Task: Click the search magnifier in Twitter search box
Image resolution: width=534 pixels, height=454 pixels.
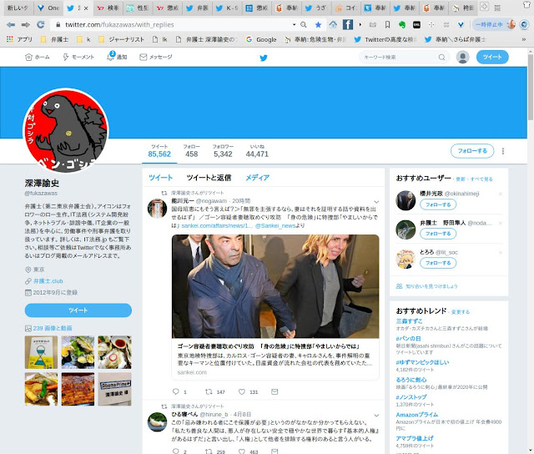Action: pos(441,58)
